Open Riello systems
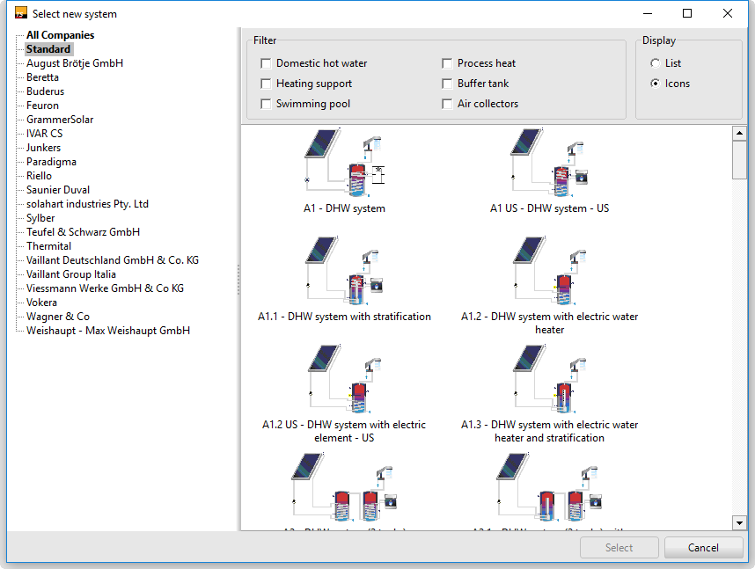 tap(39, 176)
